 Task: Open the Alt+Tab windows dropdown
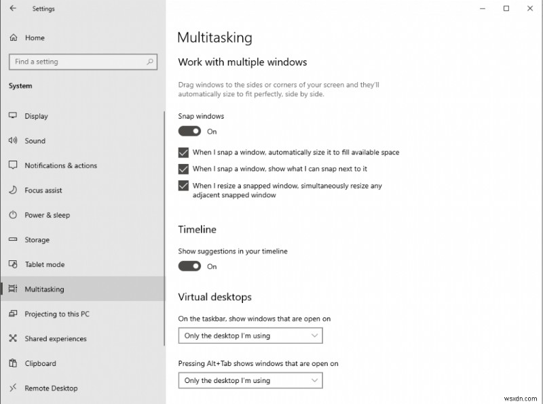point(250,380)
